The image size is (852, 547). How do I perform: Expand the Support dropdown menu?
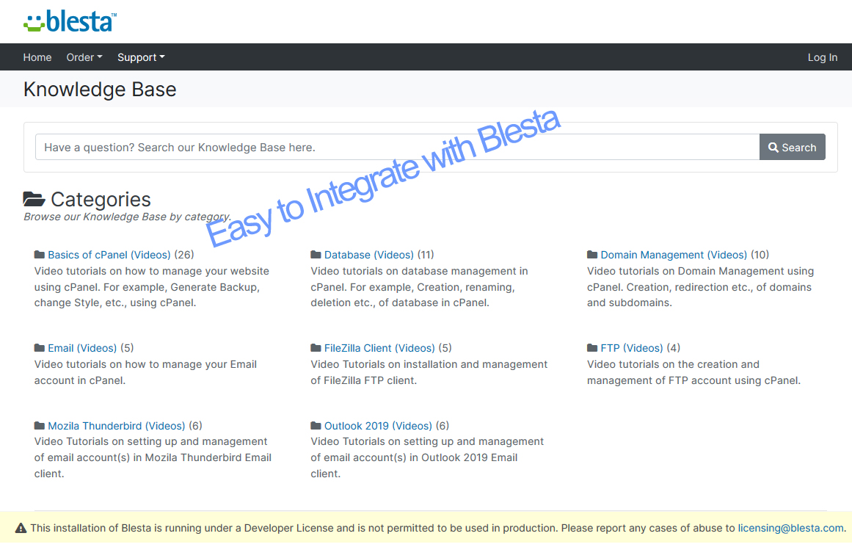[x=142, y=57]
